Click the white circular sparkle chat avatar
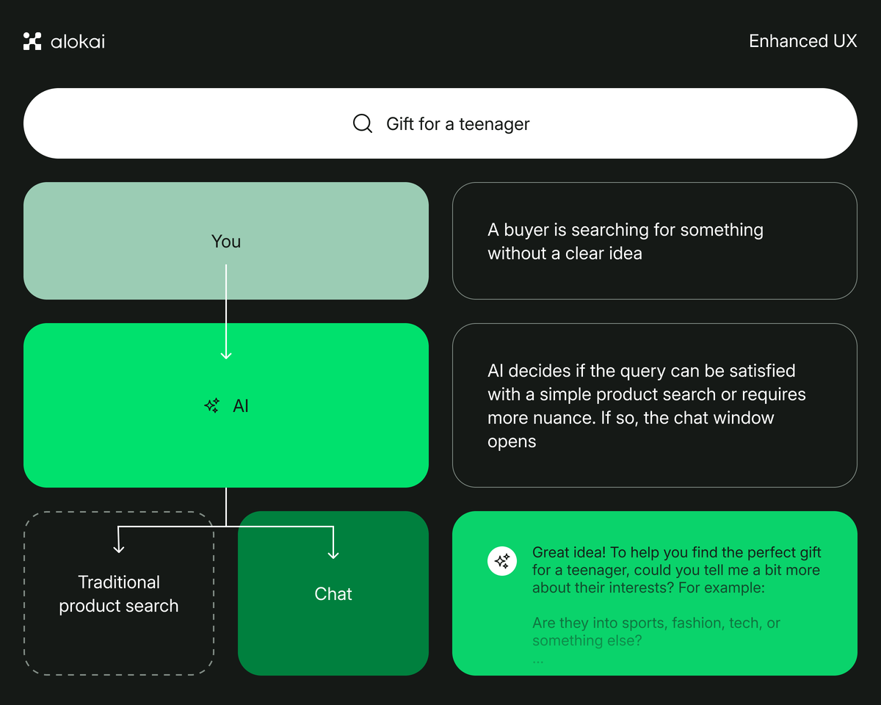The image size is (881, 705). [x=502, y=561]
